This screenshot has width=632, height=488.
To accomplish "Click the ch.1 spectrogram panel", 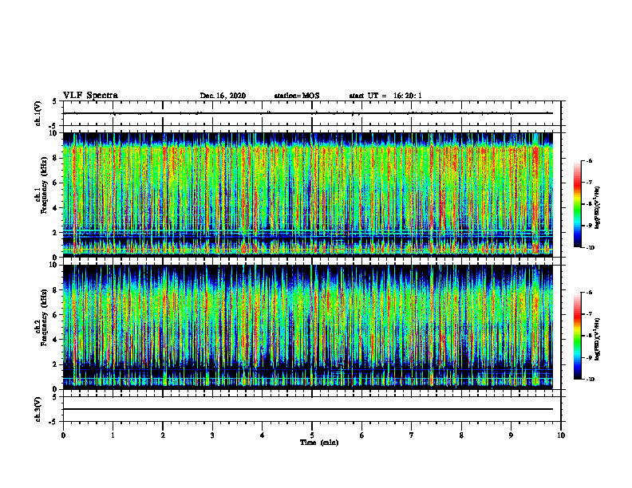I will pos(308,195).
